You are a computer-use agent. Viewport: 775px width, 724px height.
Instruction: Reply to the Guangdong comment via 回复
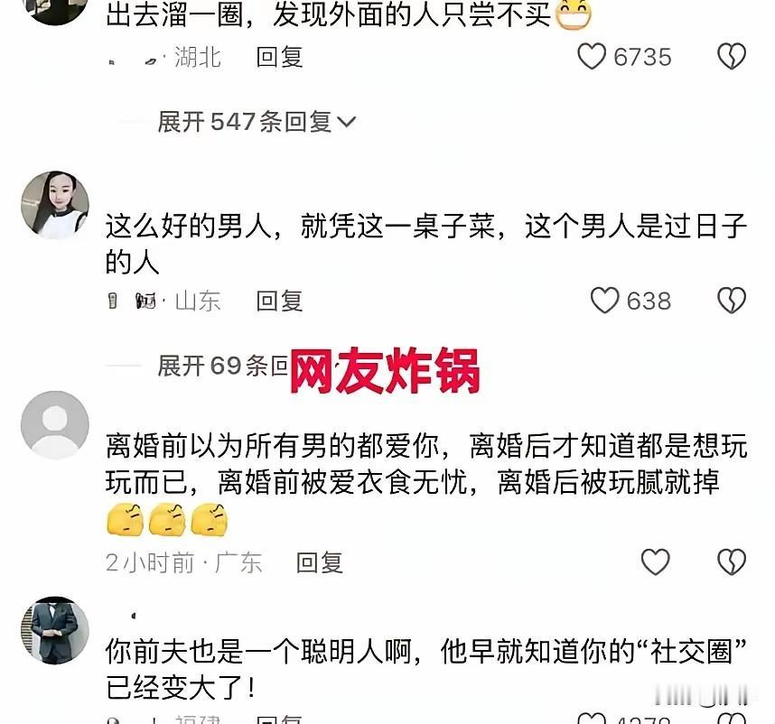click(319, 562)
